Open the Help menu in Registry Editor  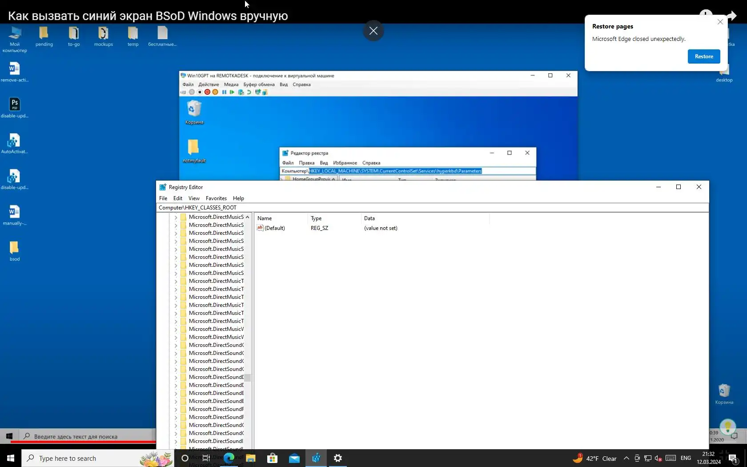click(x=238, y=198)
